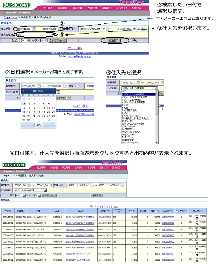The height and width of the screenshot is (265, 217).
Task: Open support@busicom.co.jp link in first search screen
Action: point(80,56)
